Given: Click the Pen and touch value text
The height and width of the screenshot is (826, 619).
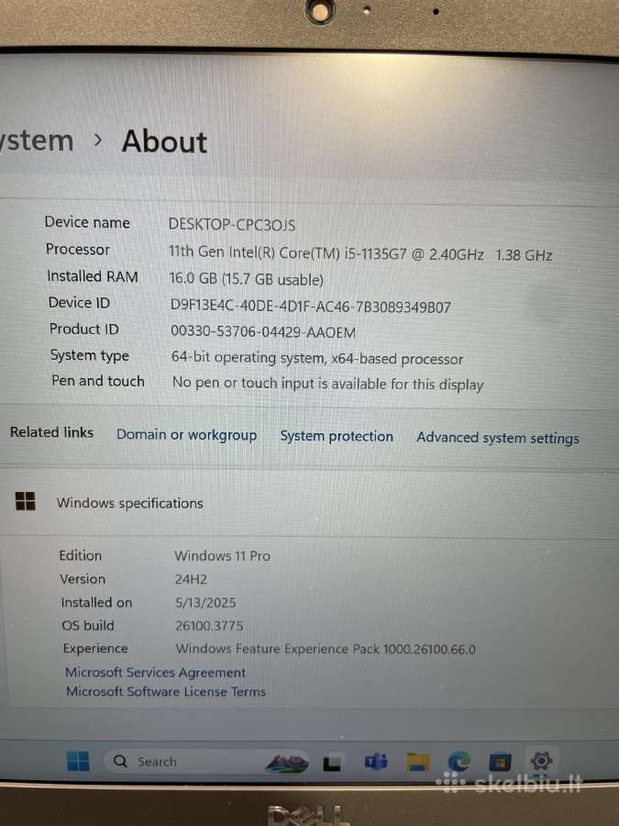Looking at the screenshot, I should pyautogui.click(x=327, y=384).
